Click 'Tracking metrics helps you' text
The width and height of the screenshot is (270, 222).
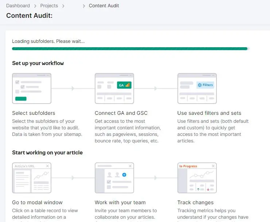pos(206,210)
